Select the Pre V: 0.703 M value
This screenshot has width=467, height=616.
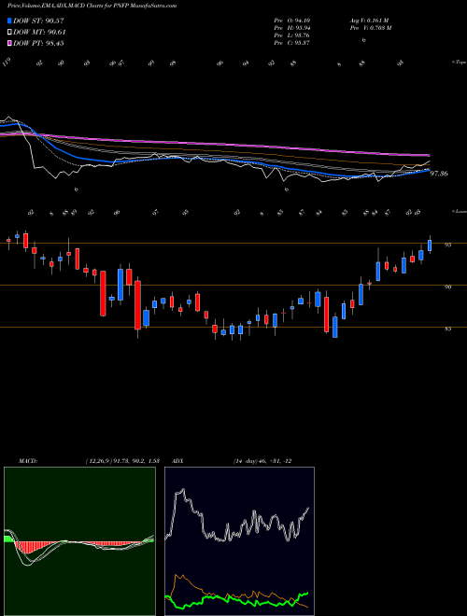tap(370, 28)
